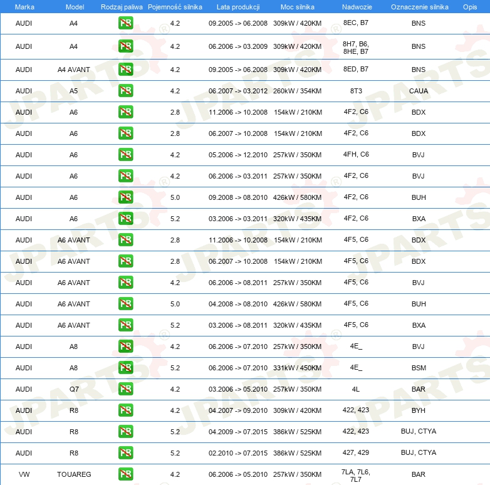Click the fuel icon in the R8 427, 429 row
The height and width of the screenshot is (485, 490).
coord(125,452)
